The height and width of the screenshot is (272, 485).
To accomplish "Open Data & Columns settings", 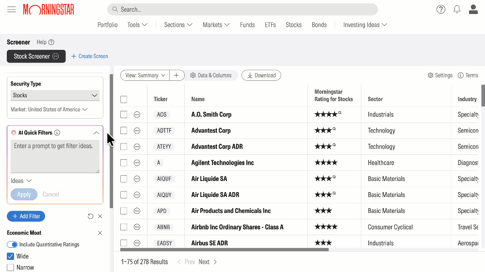I will point(211,76).
